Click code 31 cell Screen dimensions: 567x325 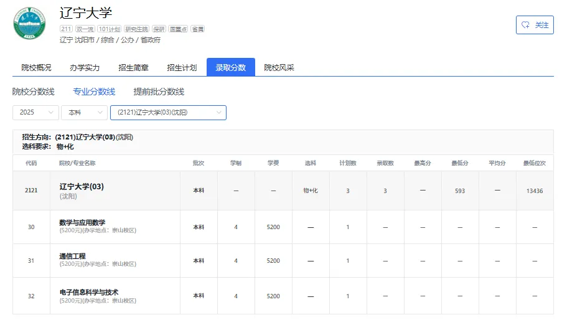tap(31, 261)
